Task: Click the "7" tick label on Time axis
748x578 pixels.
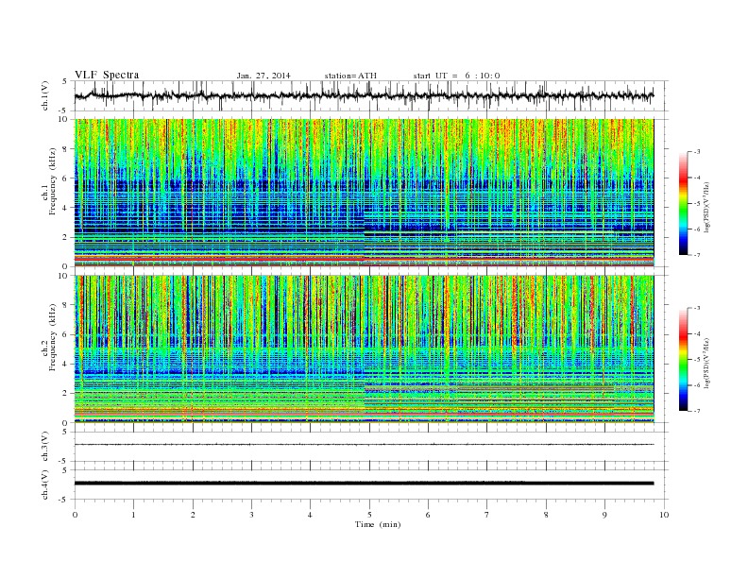Action: (x=487, y=515)
